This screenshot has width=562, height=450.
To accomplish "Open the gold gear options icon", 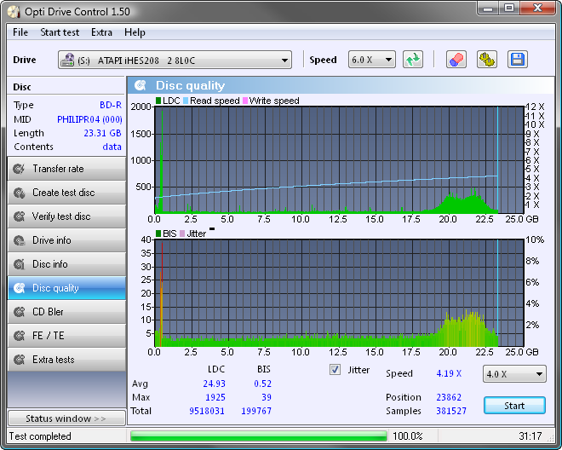I will 487,60.
